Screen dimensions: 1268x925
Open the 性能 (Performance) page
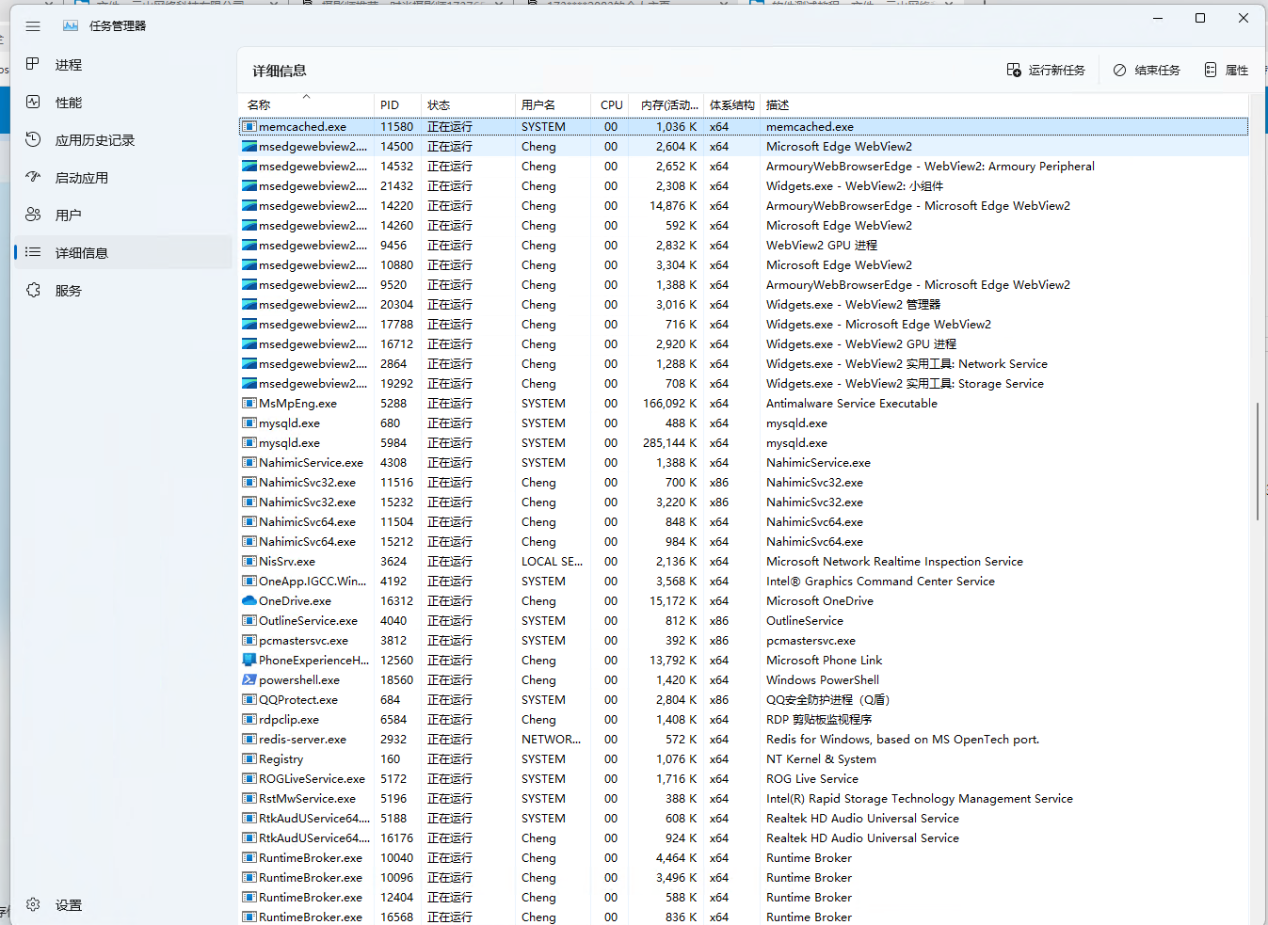point(70,102)
